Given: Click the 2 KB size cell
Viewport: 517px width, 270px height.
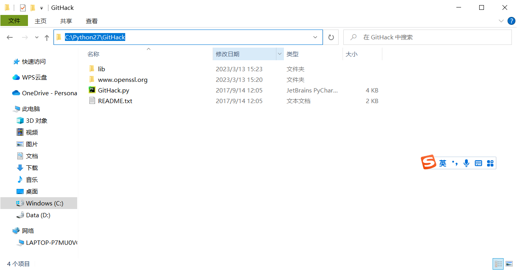Looking at the screenshot, I should [x=372, y=101].
